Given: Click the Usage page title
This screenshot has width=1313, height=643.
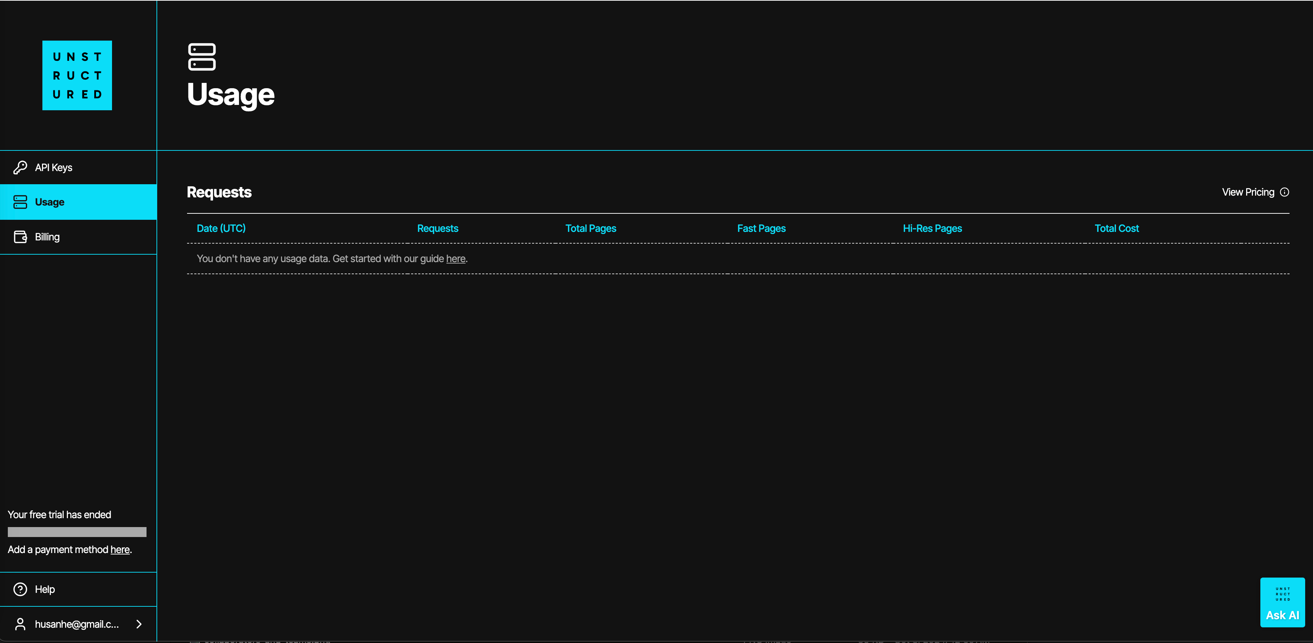Looking at the screenshot, I should [231, 95].
